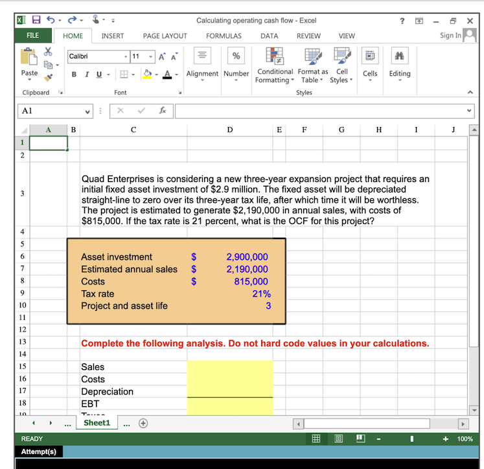Screen dimensions: 484x469
Task: Activate the Format Painter brush
Action: (x=48, y=78)
